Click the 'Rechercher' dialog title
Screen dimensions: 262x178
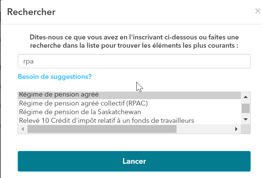pyautogui.click(x=31, y=12)
